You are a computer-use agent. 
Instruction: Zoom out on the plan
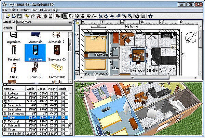[130, 16]
